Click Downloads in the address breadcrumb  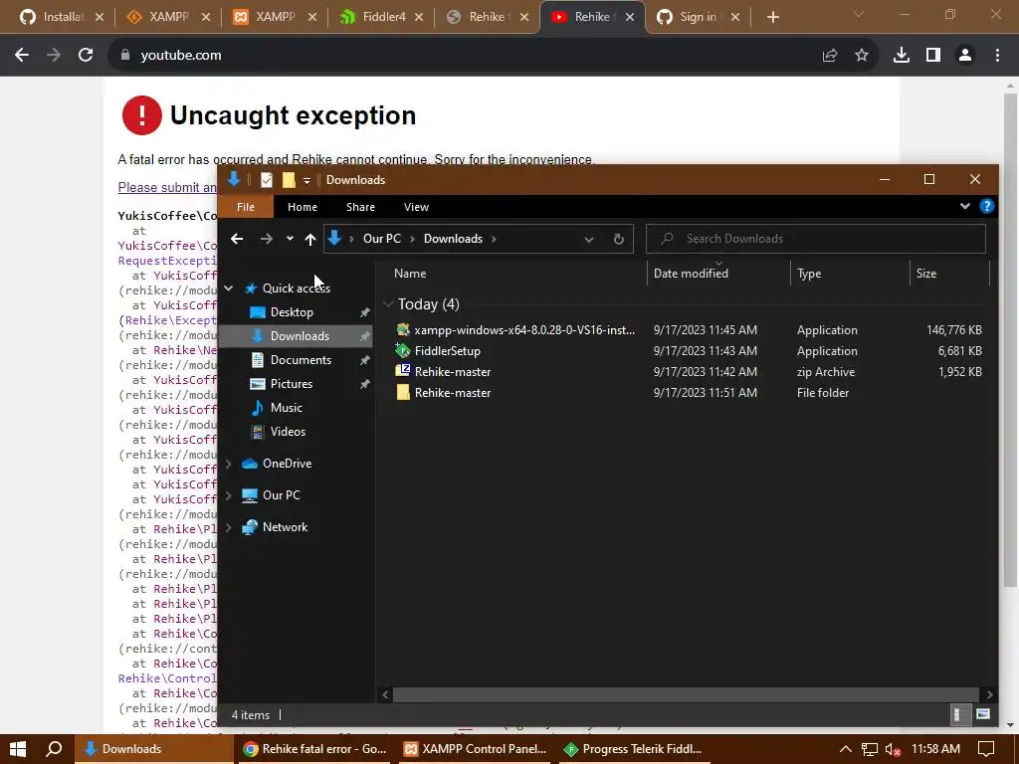[x=453, y=239]
